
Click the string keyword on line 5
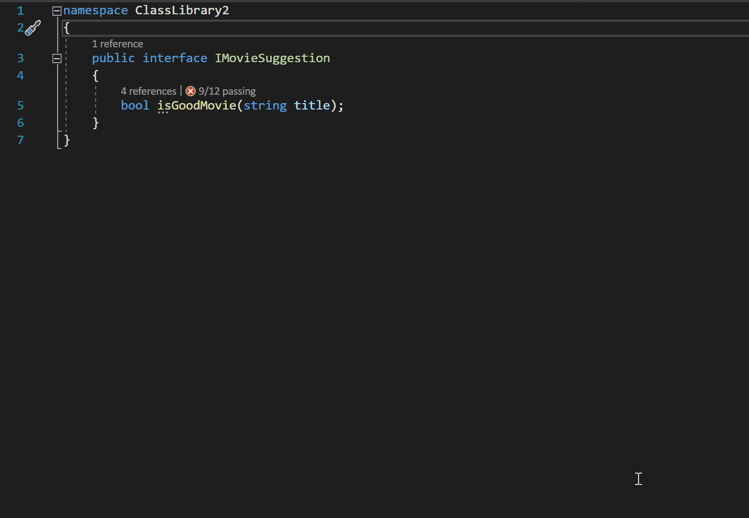click(265, 105)
